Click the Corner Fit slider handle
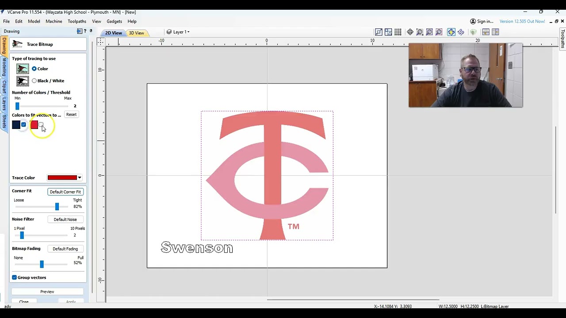 coord(57,207)
